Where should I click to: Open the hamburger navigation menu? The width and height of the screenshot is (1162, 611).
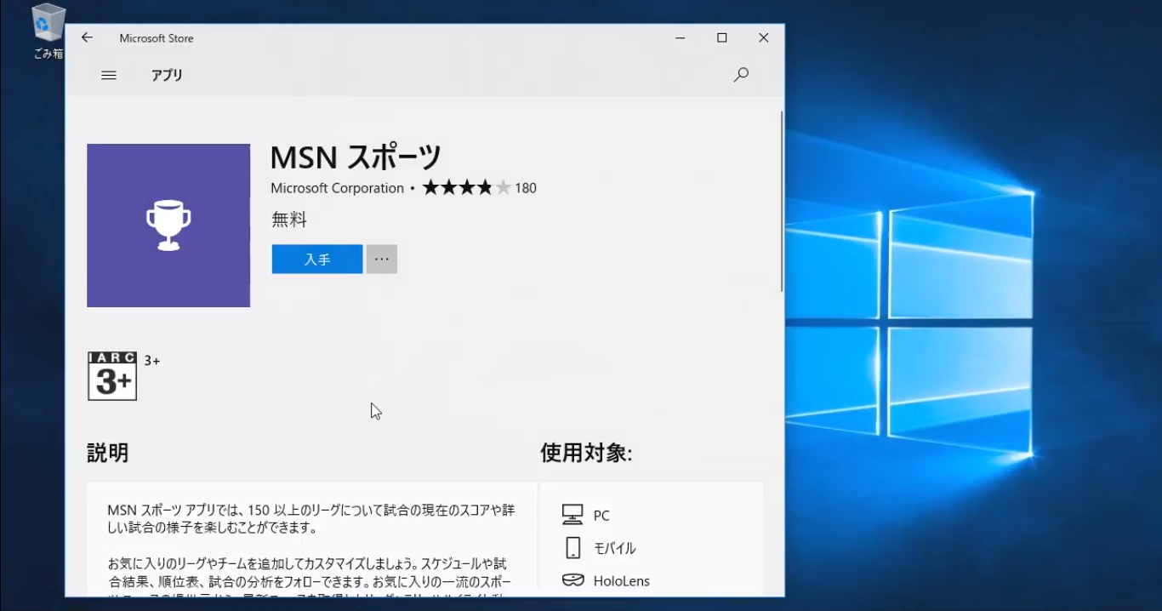tap(108, 75)
